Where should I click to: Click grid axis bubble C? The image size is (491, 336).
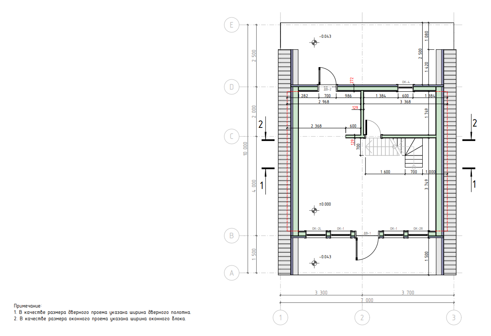231,136
